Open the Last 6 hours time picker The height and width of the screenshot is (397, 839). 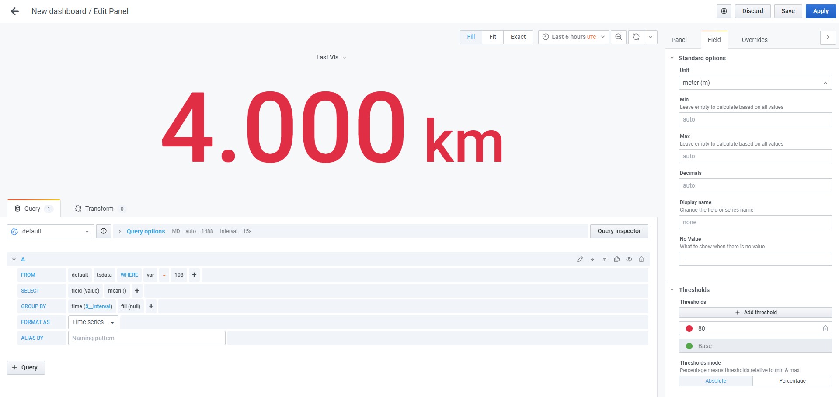click(x=574, y=37)
